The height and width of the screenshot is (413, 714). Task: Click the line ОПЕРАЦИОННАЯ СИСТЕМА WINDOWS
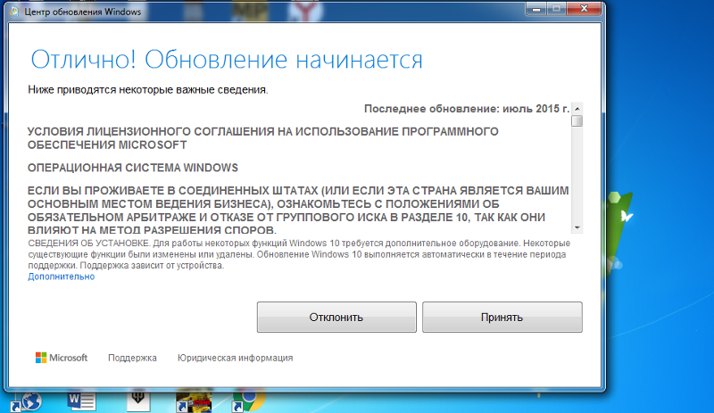132,168
